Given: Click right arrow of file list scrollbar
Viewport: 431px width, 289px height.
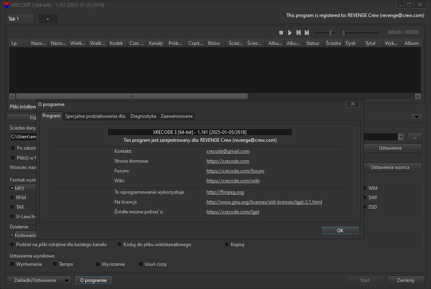Looking at the screenshot, I should [418, 96].
